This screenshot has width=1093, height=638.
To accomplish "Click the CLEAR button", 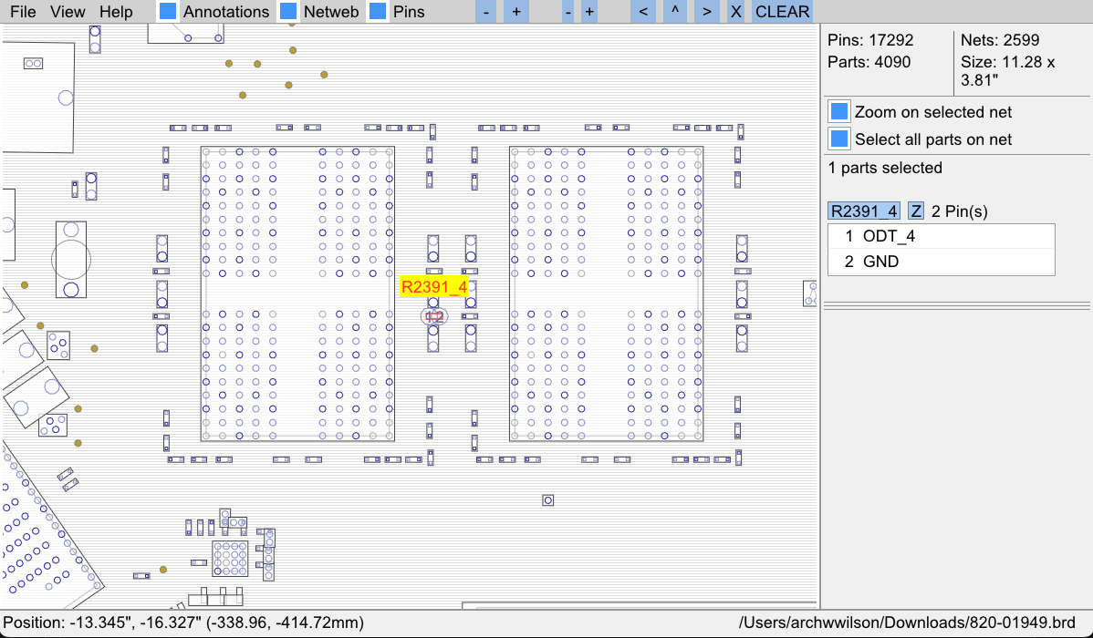I will click(x=782, y=12).
